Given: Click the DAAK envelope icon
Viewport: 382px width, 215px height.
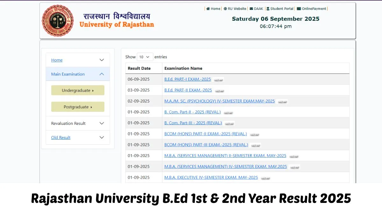Looking at the screenshot, I should click(251, 9).
